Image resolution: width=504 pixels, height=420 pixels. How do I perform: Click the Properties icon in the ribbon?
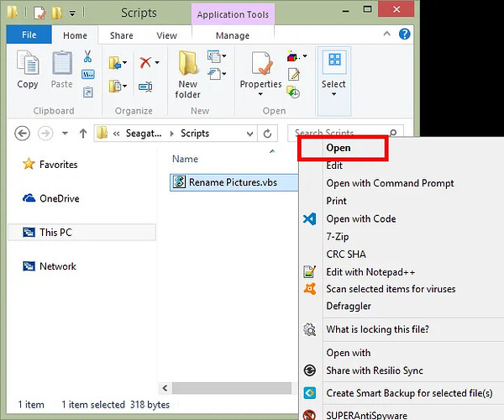point(260,69)
